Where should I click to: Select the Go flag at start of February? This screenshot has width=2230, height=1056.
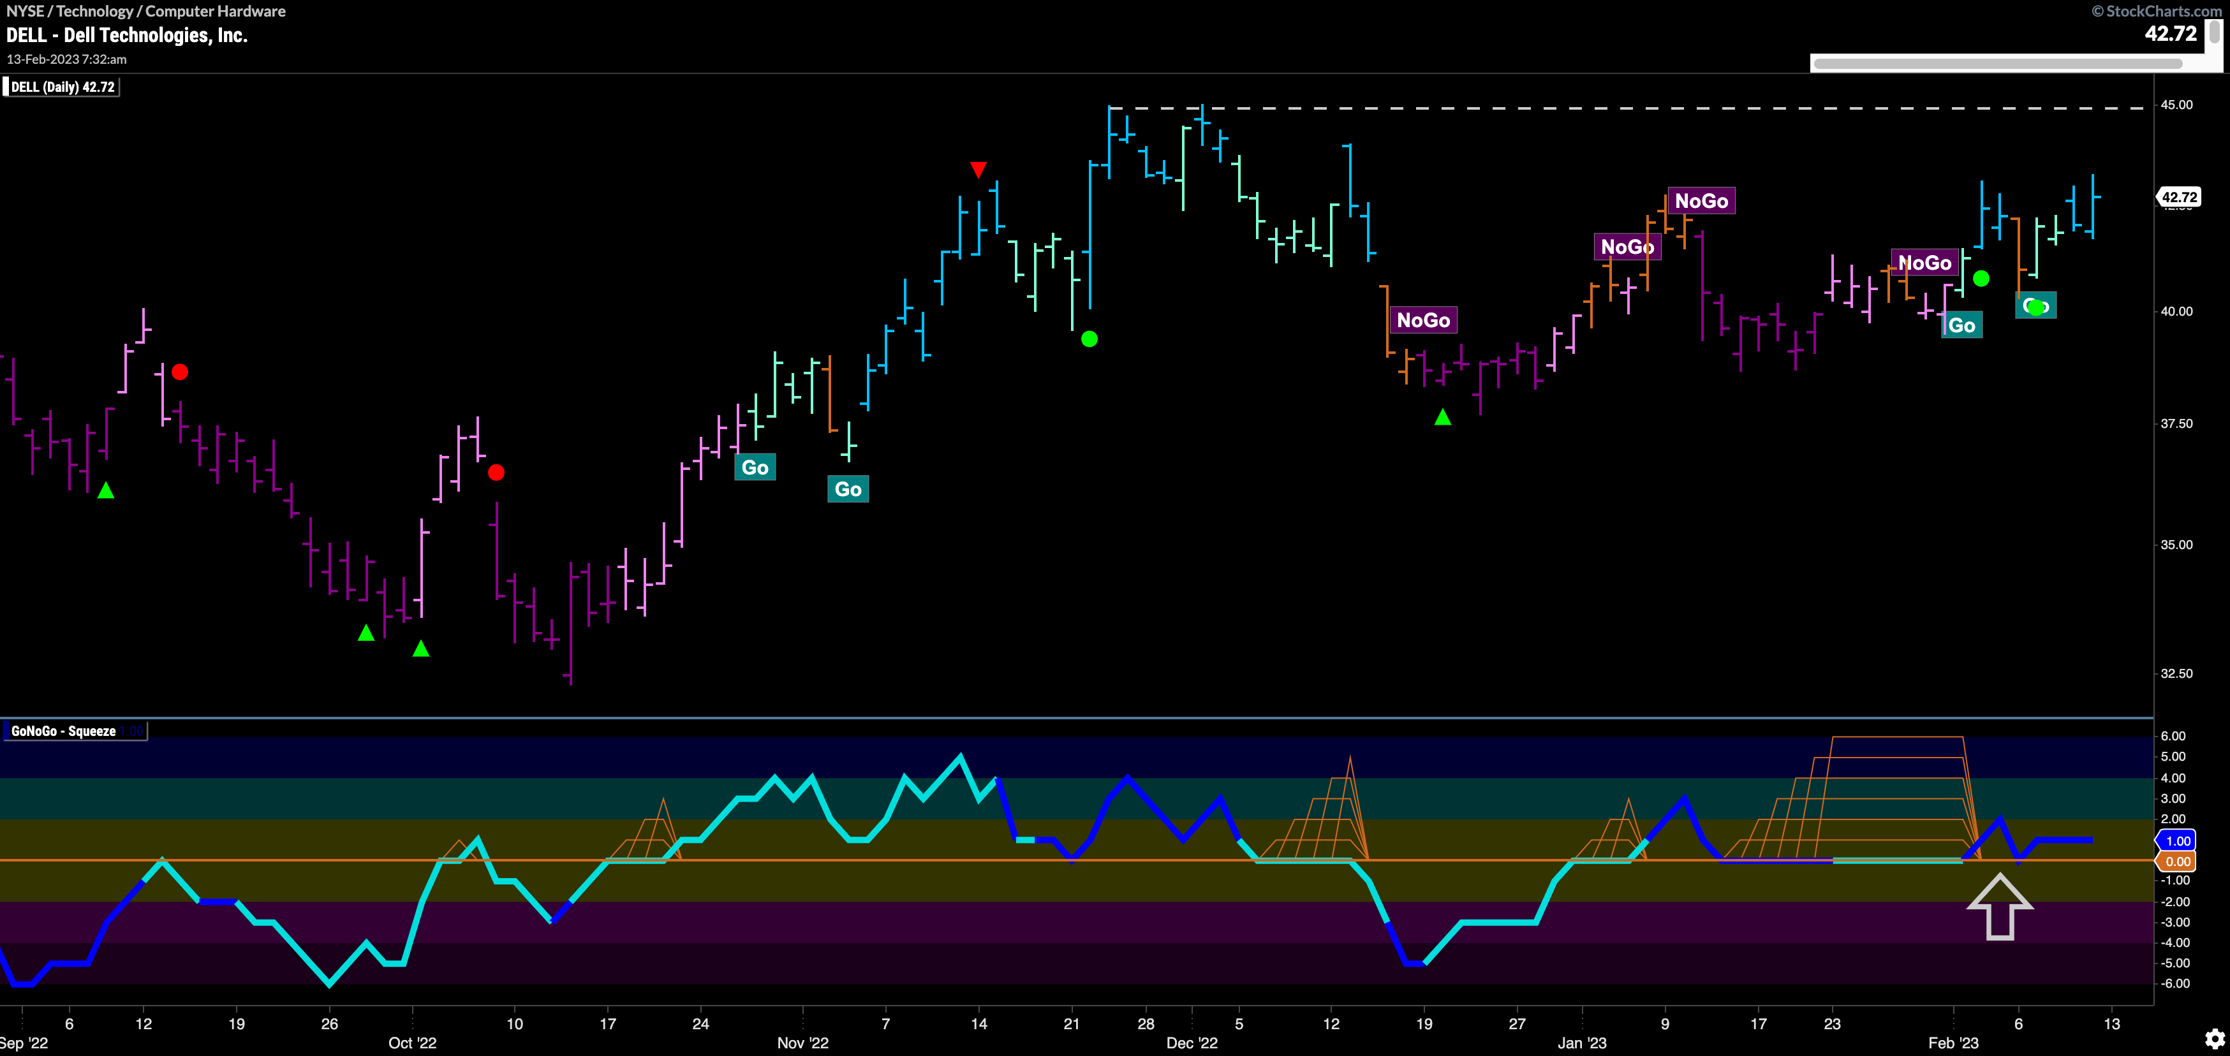(x=1961, y=325)
